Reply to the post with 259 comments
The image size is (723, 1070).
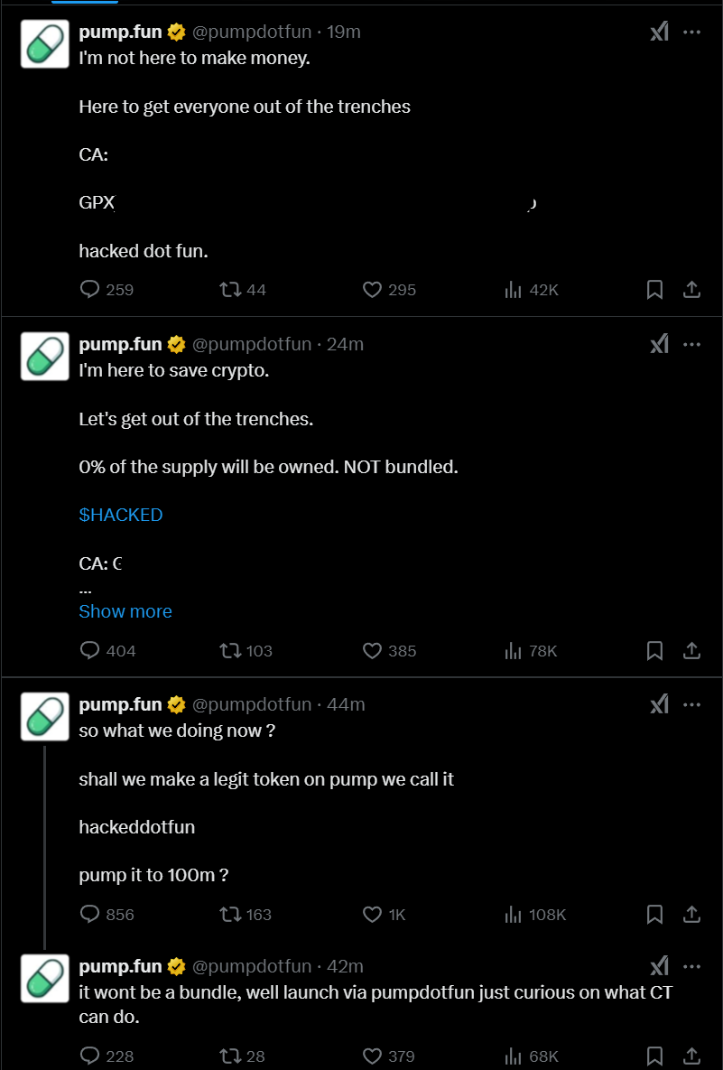[x=90, y=290]
